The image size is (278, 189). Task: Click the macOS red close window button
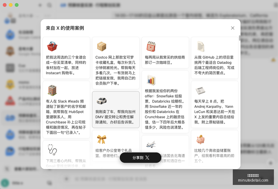click(5, 5)
